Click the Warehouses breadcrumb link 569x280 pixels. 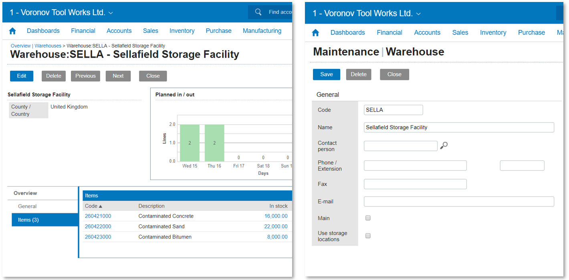(48, 46)
